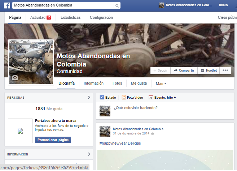Click the Crear public... link

point(227,18)
